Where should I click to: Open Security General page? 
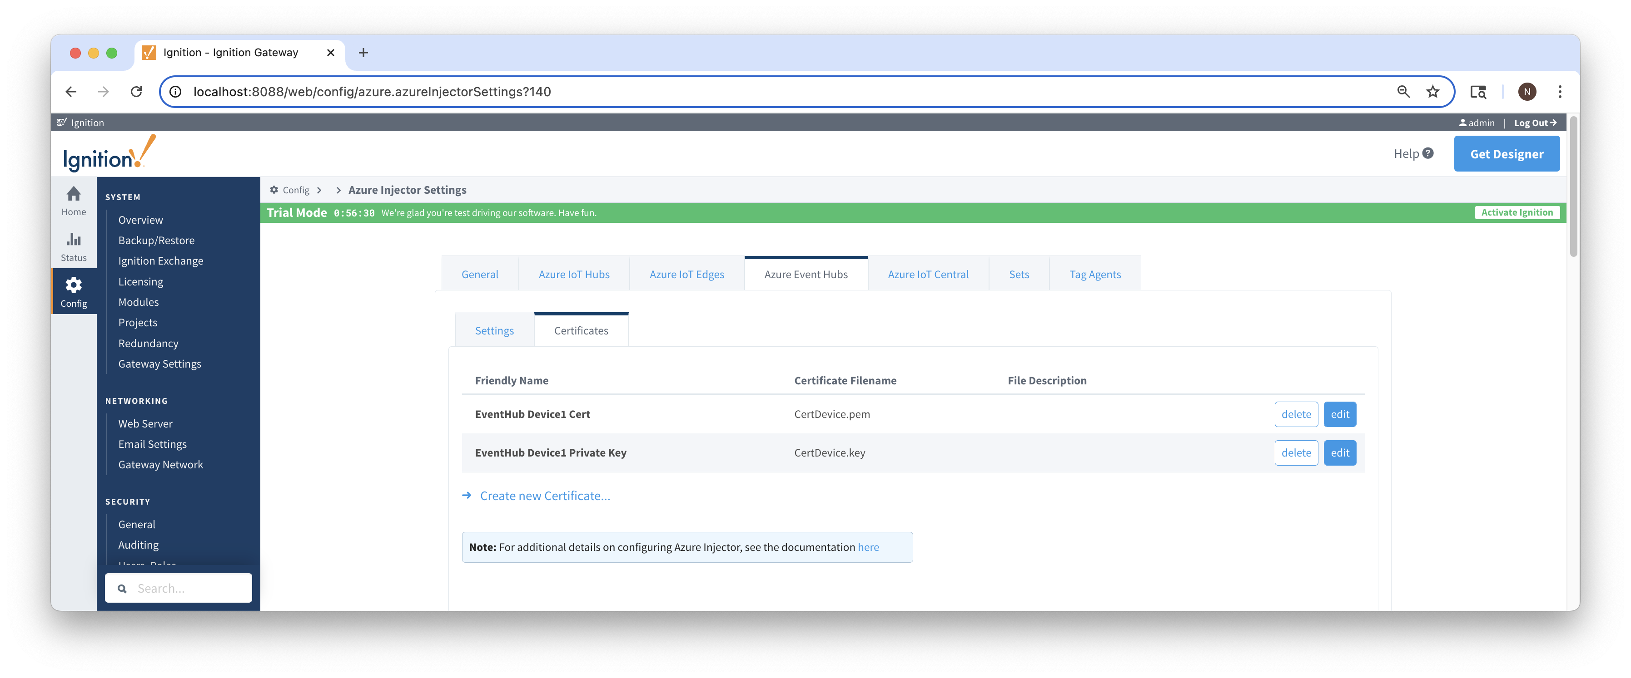137,524
